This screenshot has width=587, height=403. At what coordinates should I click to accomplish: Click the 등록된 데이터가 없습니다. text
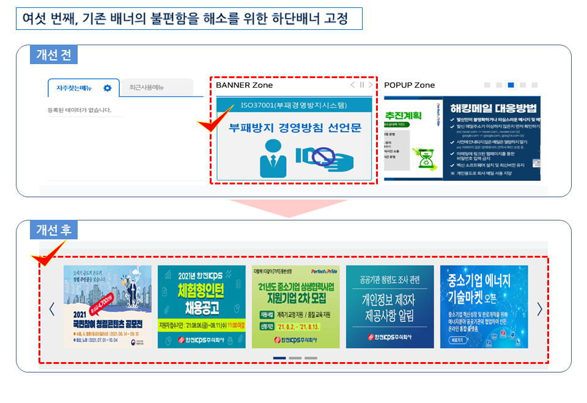click(79, 110)
